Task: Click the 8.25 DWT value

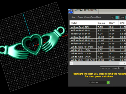Action: (112, 44)
